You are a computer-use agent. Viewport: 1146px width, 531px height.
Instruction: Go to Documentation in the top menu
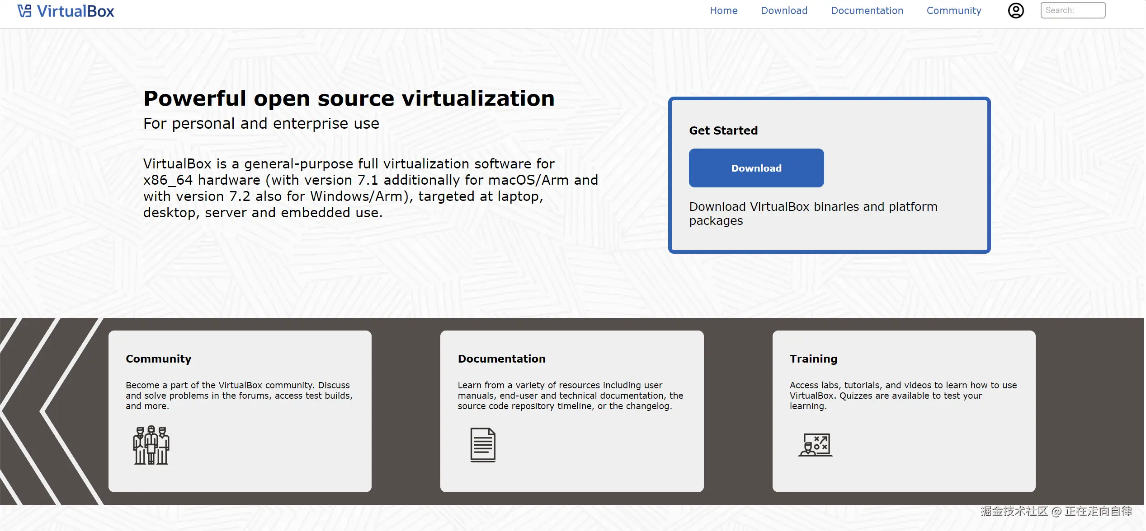[x=867, y=10]
